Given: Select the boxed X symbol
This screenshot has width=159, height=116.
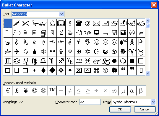Looking at the screenshot, I should 79,70.
